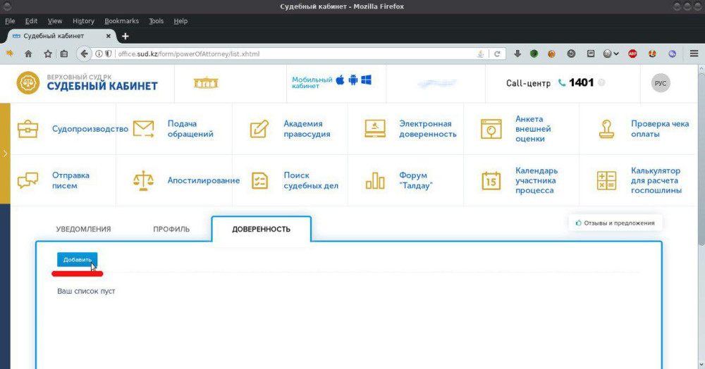Click the Подача обращений envelope icon
Image resolution: width=705 pixels, height=369 pixels.
(x=144, y=130)
